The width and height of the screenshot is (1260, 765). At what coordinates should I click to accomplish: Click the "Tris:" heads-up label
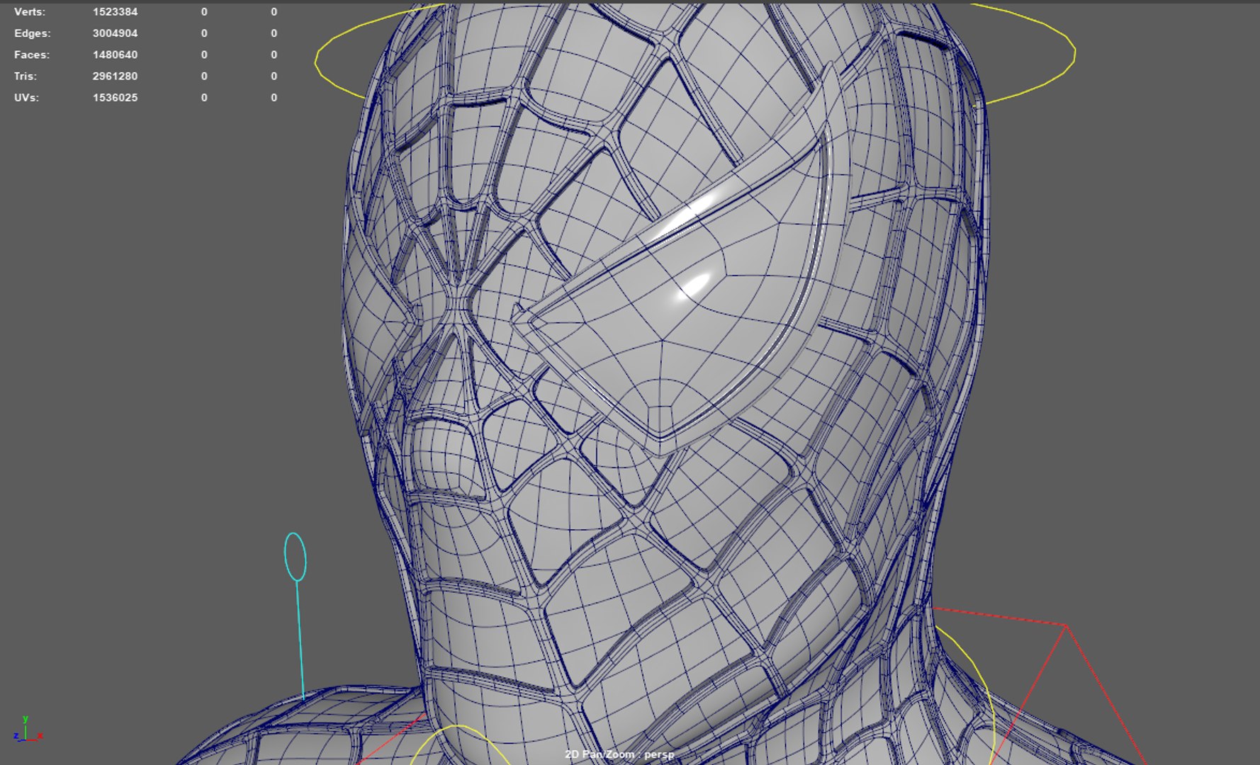click(26, 76)
